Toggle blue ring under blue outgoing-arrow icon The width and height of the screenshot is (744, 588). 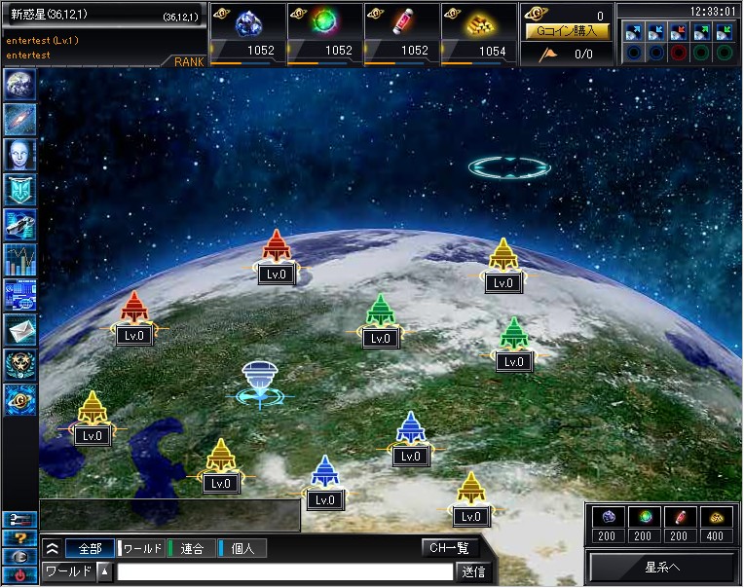pos(634,53)
